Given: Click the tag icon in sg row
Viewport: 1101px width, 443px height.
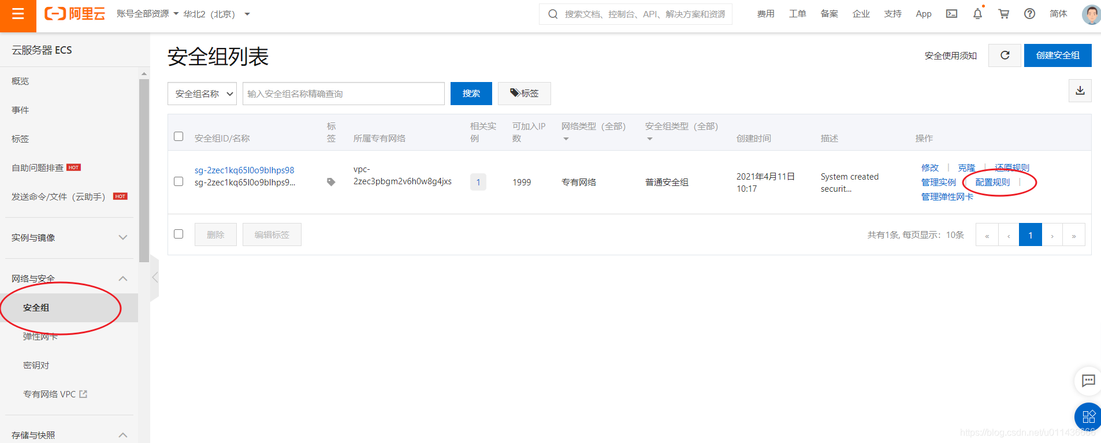Looking at the screenshot, I should point(331,182).
